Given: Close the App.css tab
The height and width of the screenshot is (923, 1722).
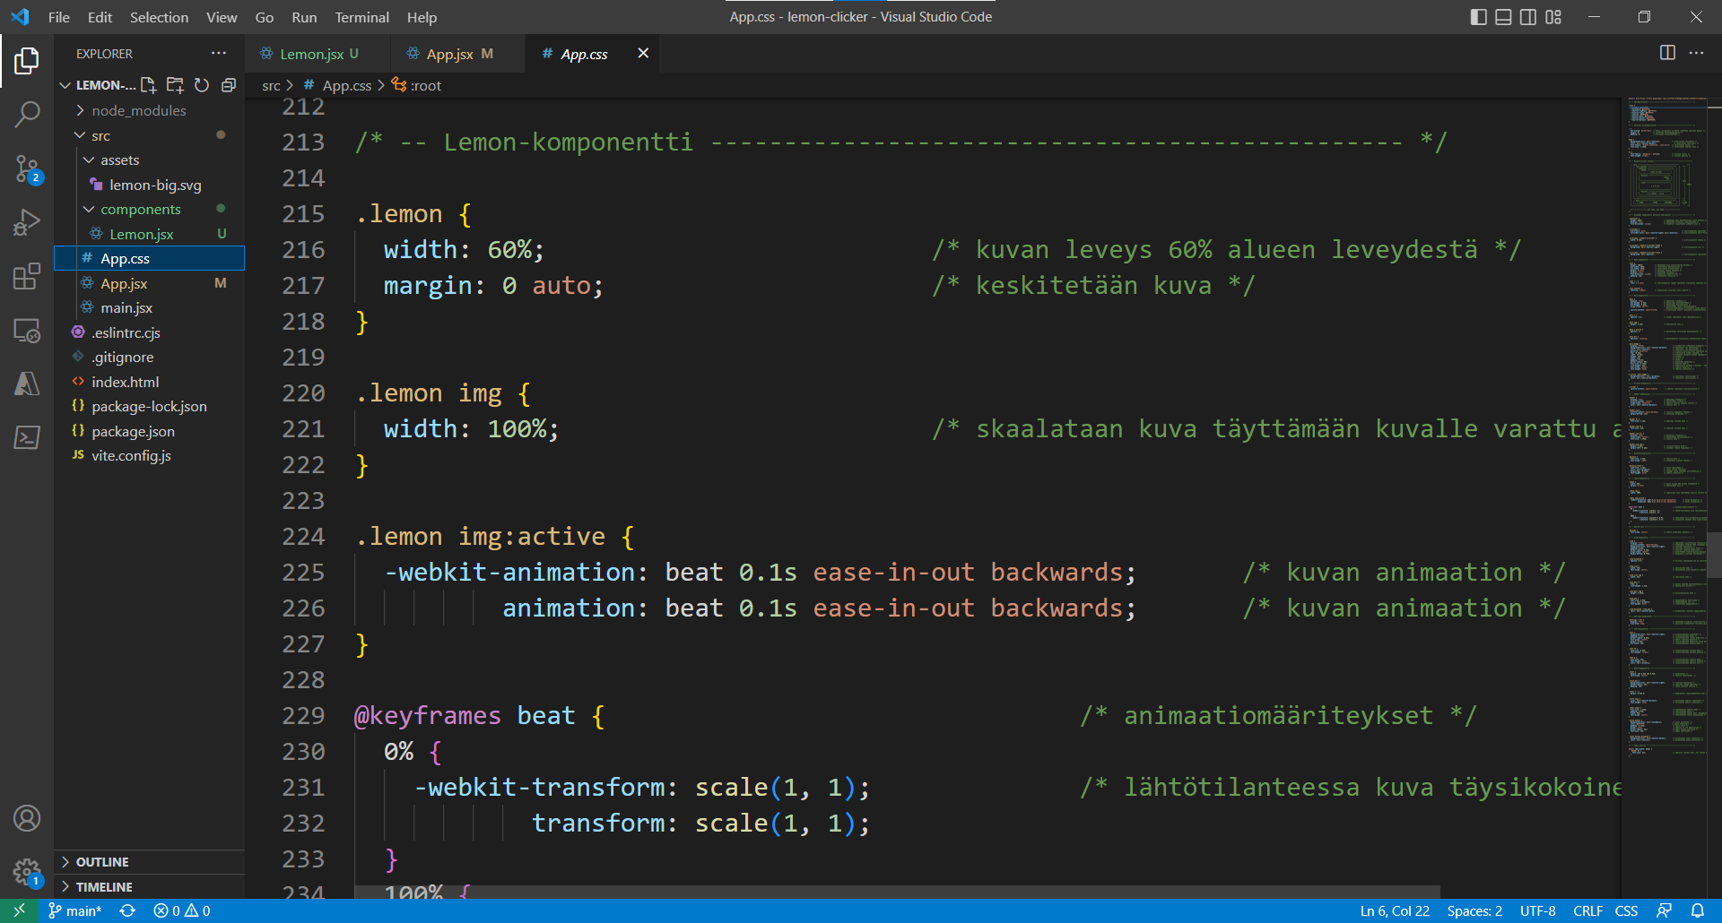Looking at the screenshot, I should point(643,53).
